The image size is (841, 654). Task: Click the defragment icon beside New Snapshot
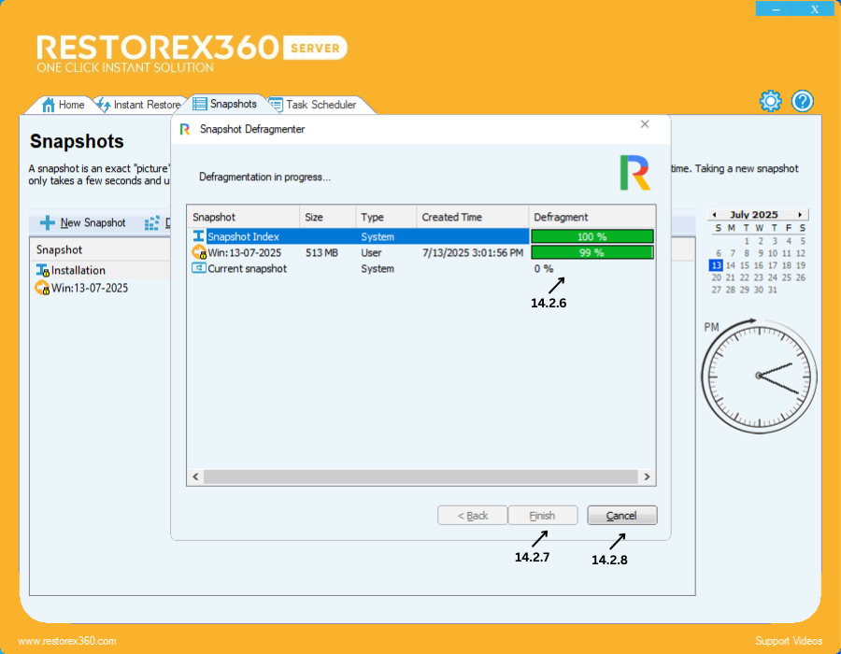152,222
